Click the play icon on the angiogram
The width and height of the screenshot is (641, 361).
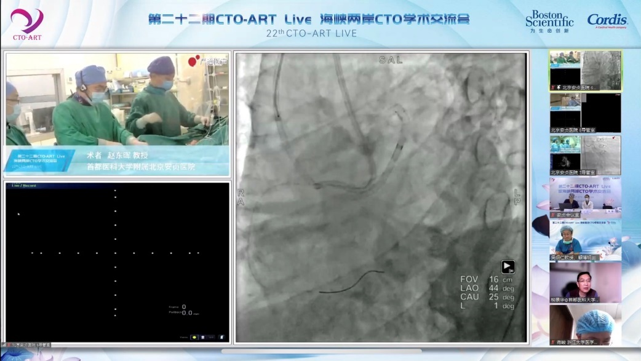(x=508, y=267)
